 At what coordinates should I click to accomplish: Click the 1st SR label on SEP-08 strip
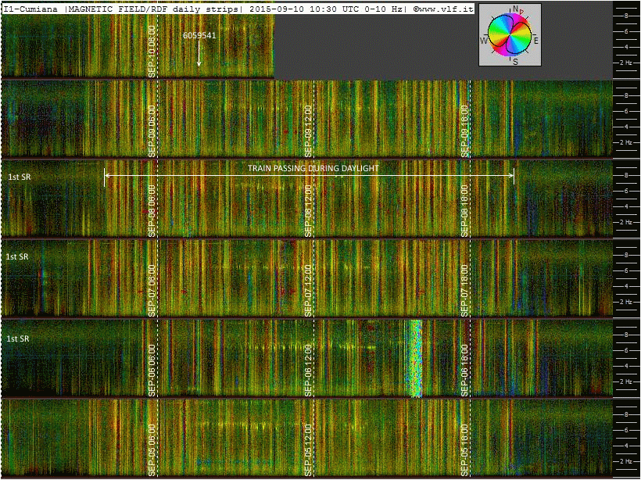pyautogui.click(x=19, y=177)
